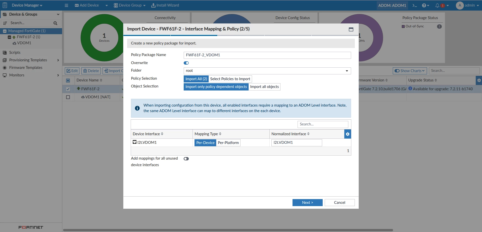Viewport: 482px width, 232px height.
Task: Sort device table by Upgrade Status
Action: click(436, 80)
